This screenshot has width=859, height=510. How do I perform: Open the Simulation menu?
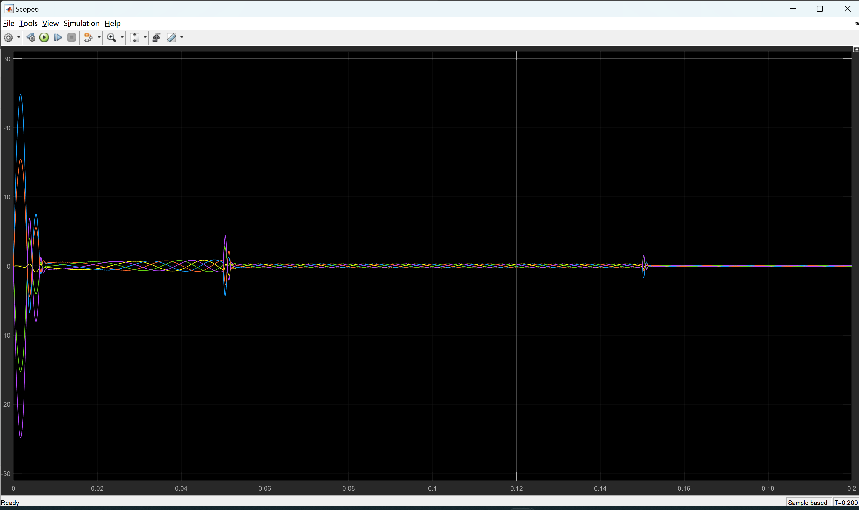click(82, 23)
